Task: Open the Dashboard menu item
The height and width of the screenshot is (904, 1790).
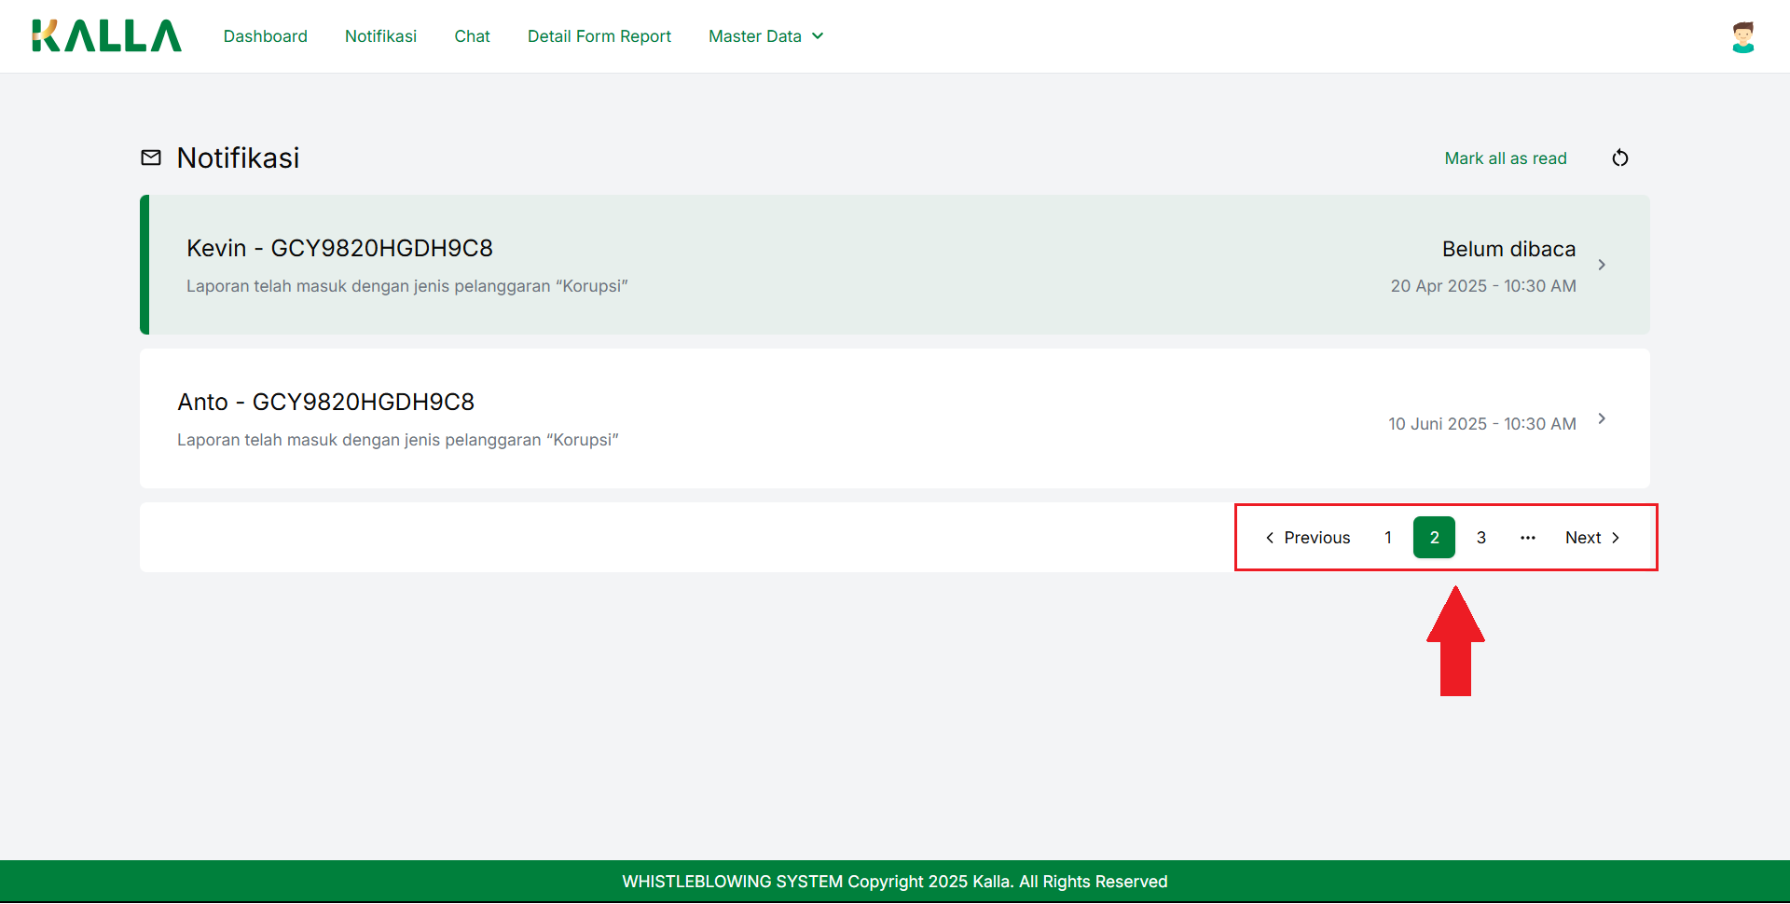Action: [265, 36]
